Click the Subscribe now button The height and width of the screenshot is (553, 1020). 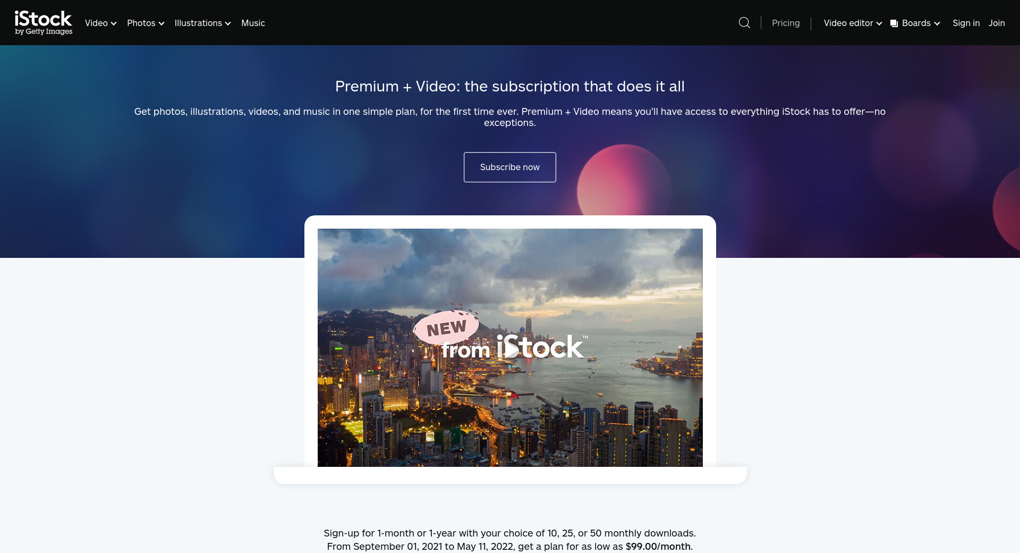click(510, 167)
